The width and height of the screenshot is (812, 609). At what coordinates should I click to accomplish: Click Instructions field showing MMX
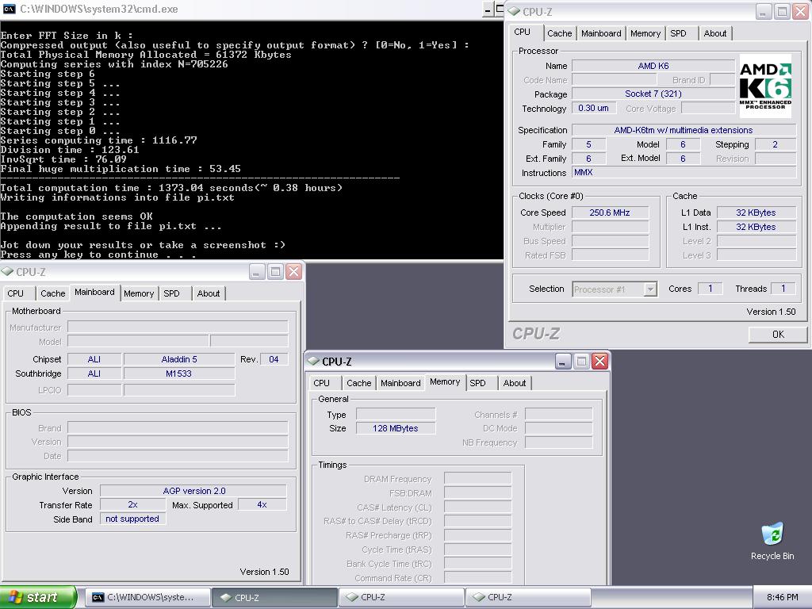684,172
